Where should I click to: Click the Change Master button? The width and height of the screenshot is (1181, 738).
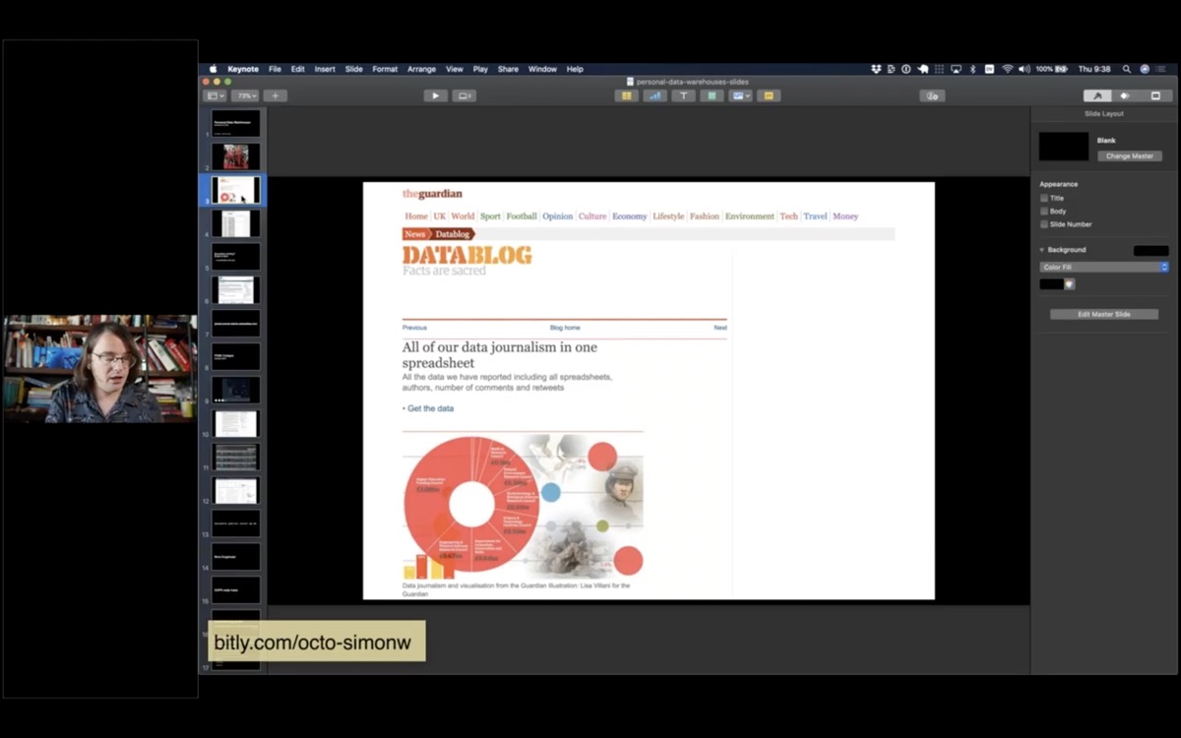(1130, 155)
